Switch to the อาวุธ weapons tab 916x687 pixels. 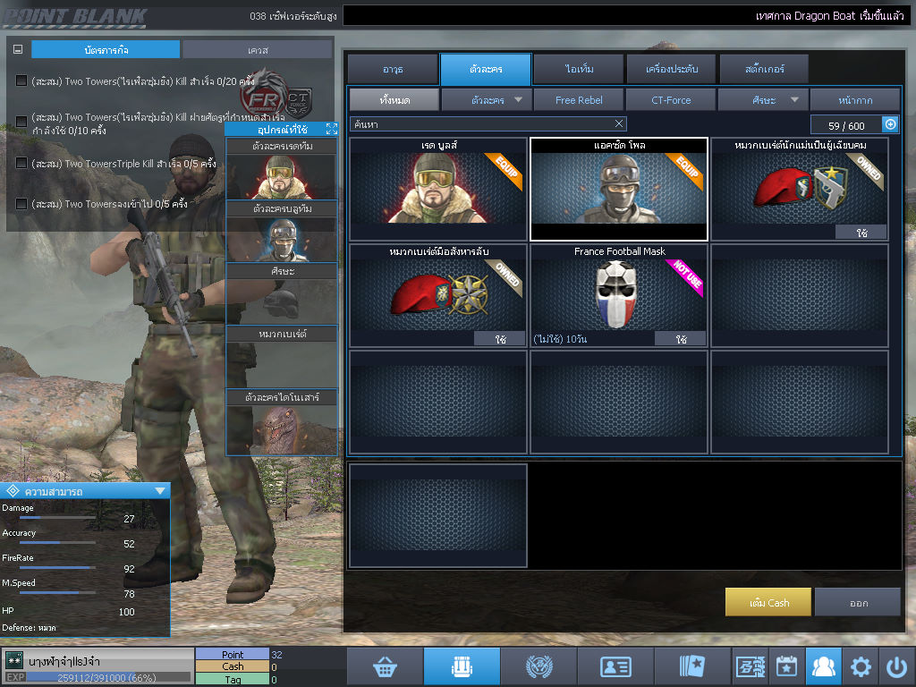click(x=393, y=69)
